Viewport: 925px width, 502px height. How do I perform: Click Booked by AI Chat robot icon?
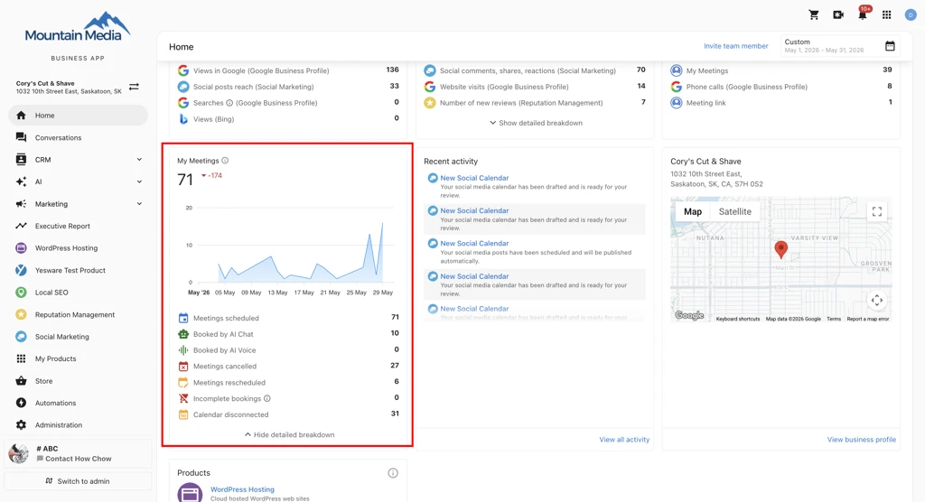click(183, 334)
